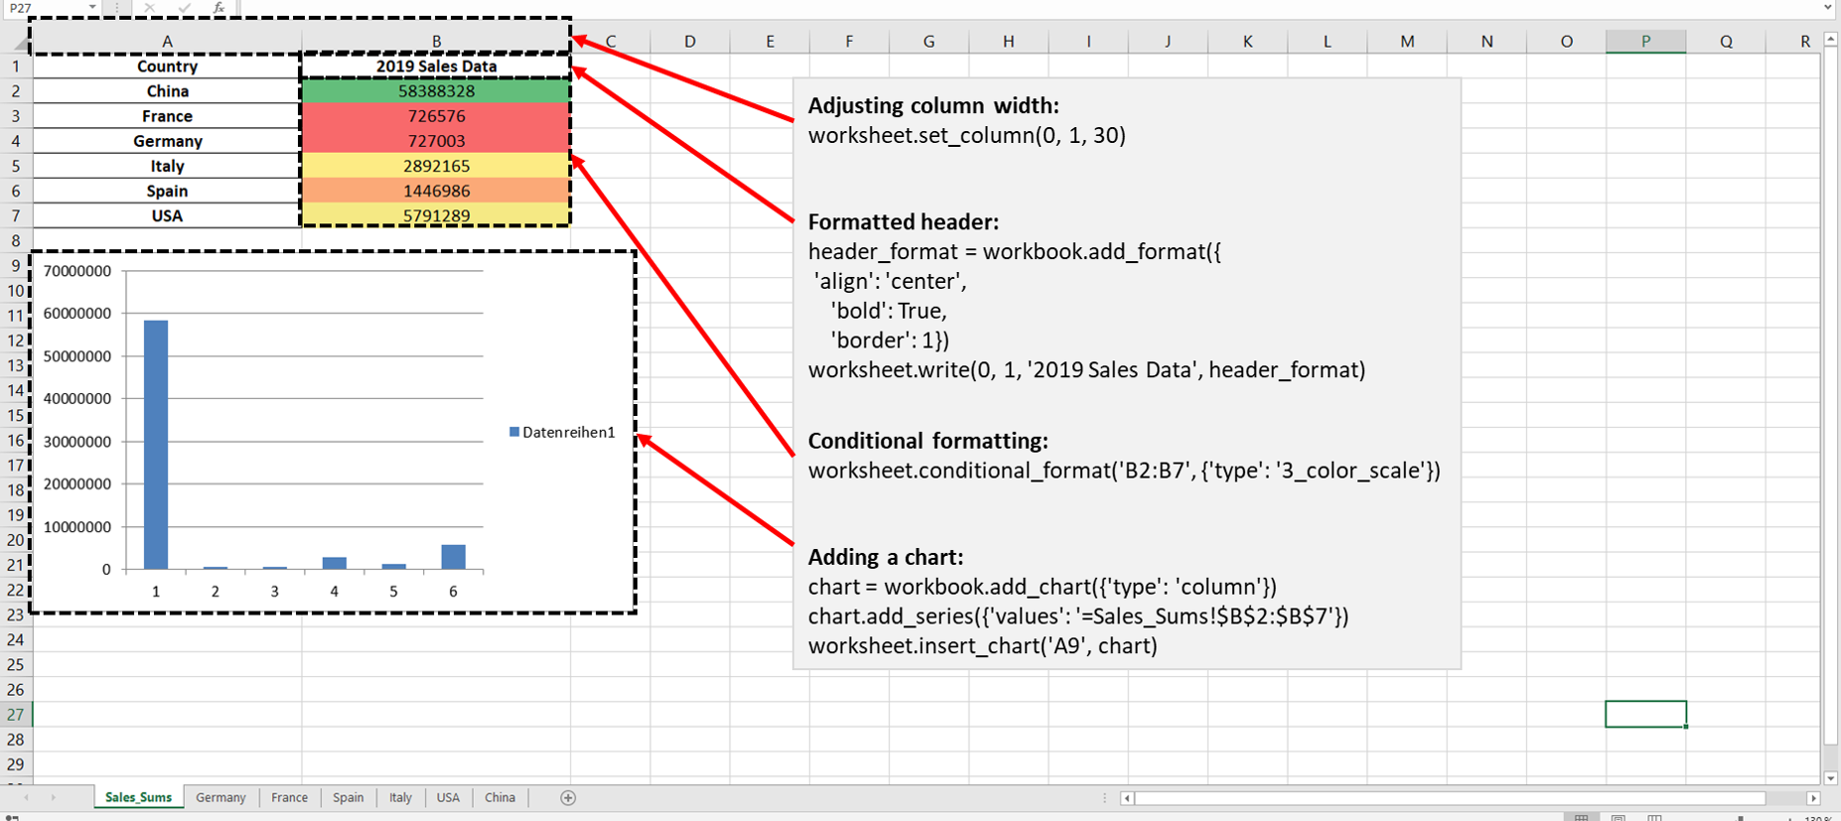Screen dimensions: 1841x821
Task: Expand the formula bar arrow at far right
Action: (1828, 7)
